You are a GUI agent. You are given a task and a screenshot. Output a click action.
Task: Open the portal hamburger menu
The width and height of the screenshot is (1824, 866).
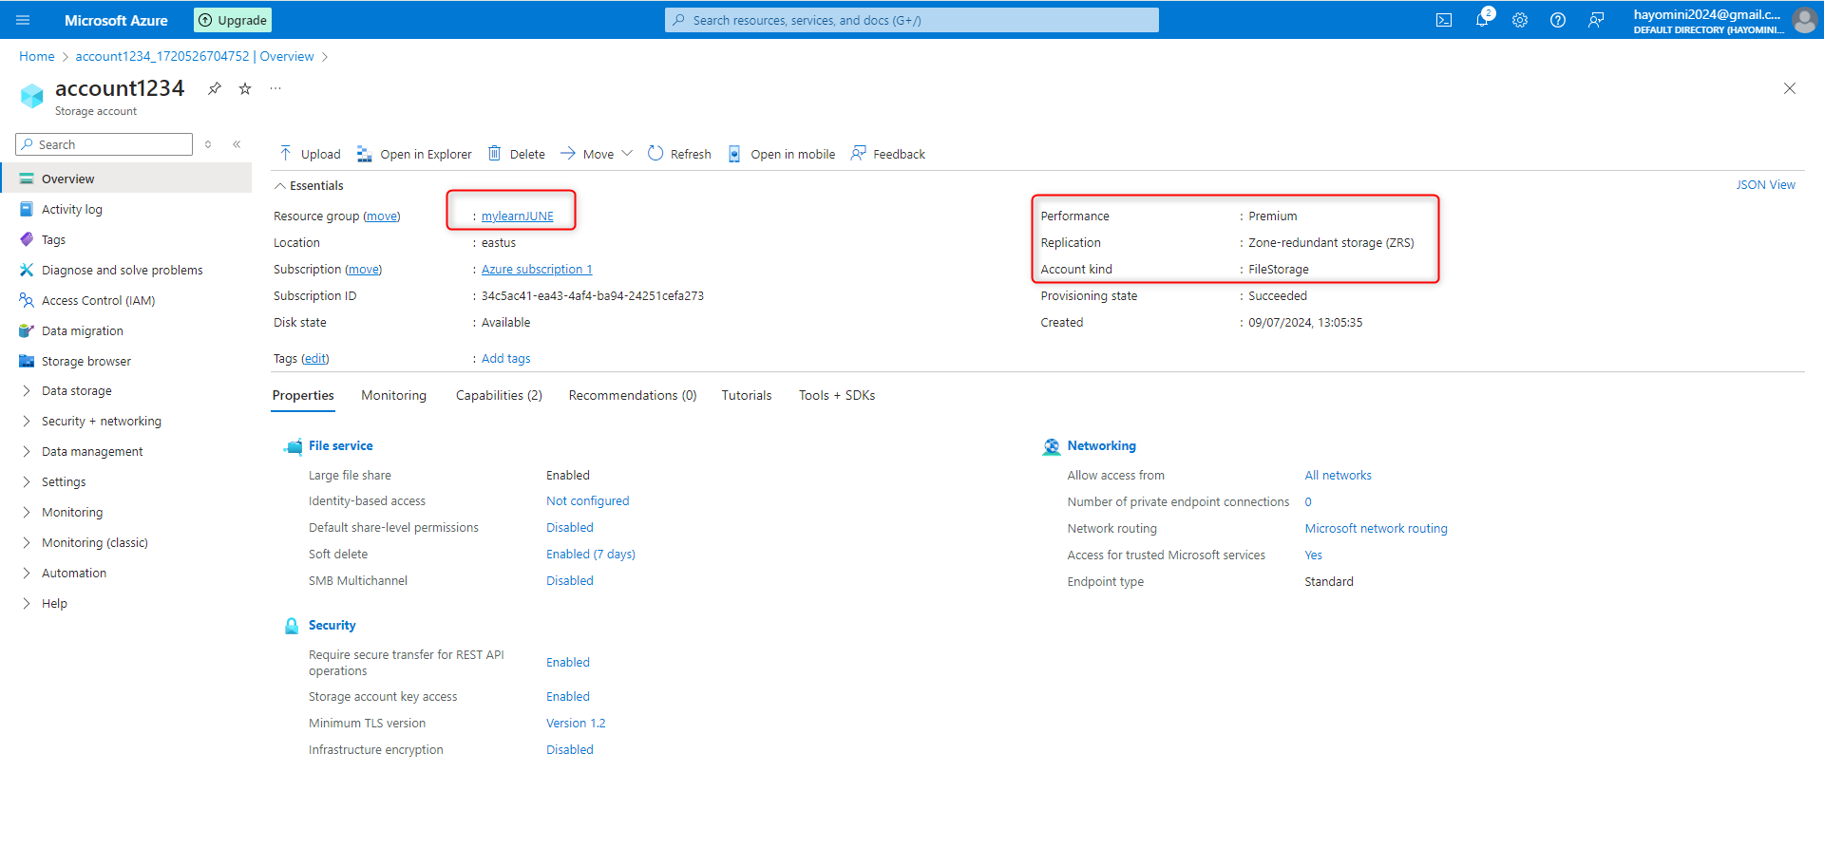pyautogui.click(x=24, y=20)
